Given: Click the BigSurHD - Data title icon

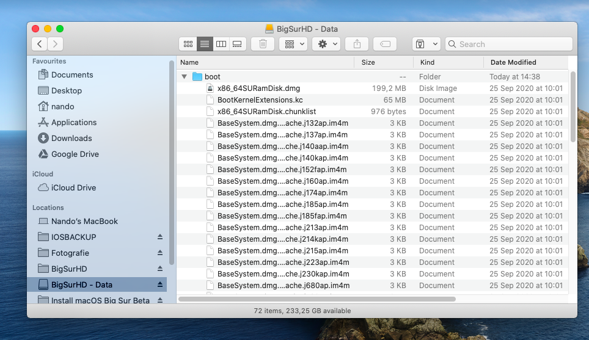Looking at the screenshot, I should point(269,29).
